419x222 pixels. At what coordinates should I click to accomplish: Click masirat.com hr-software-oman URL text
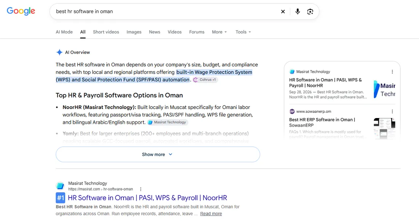point(101,189)
